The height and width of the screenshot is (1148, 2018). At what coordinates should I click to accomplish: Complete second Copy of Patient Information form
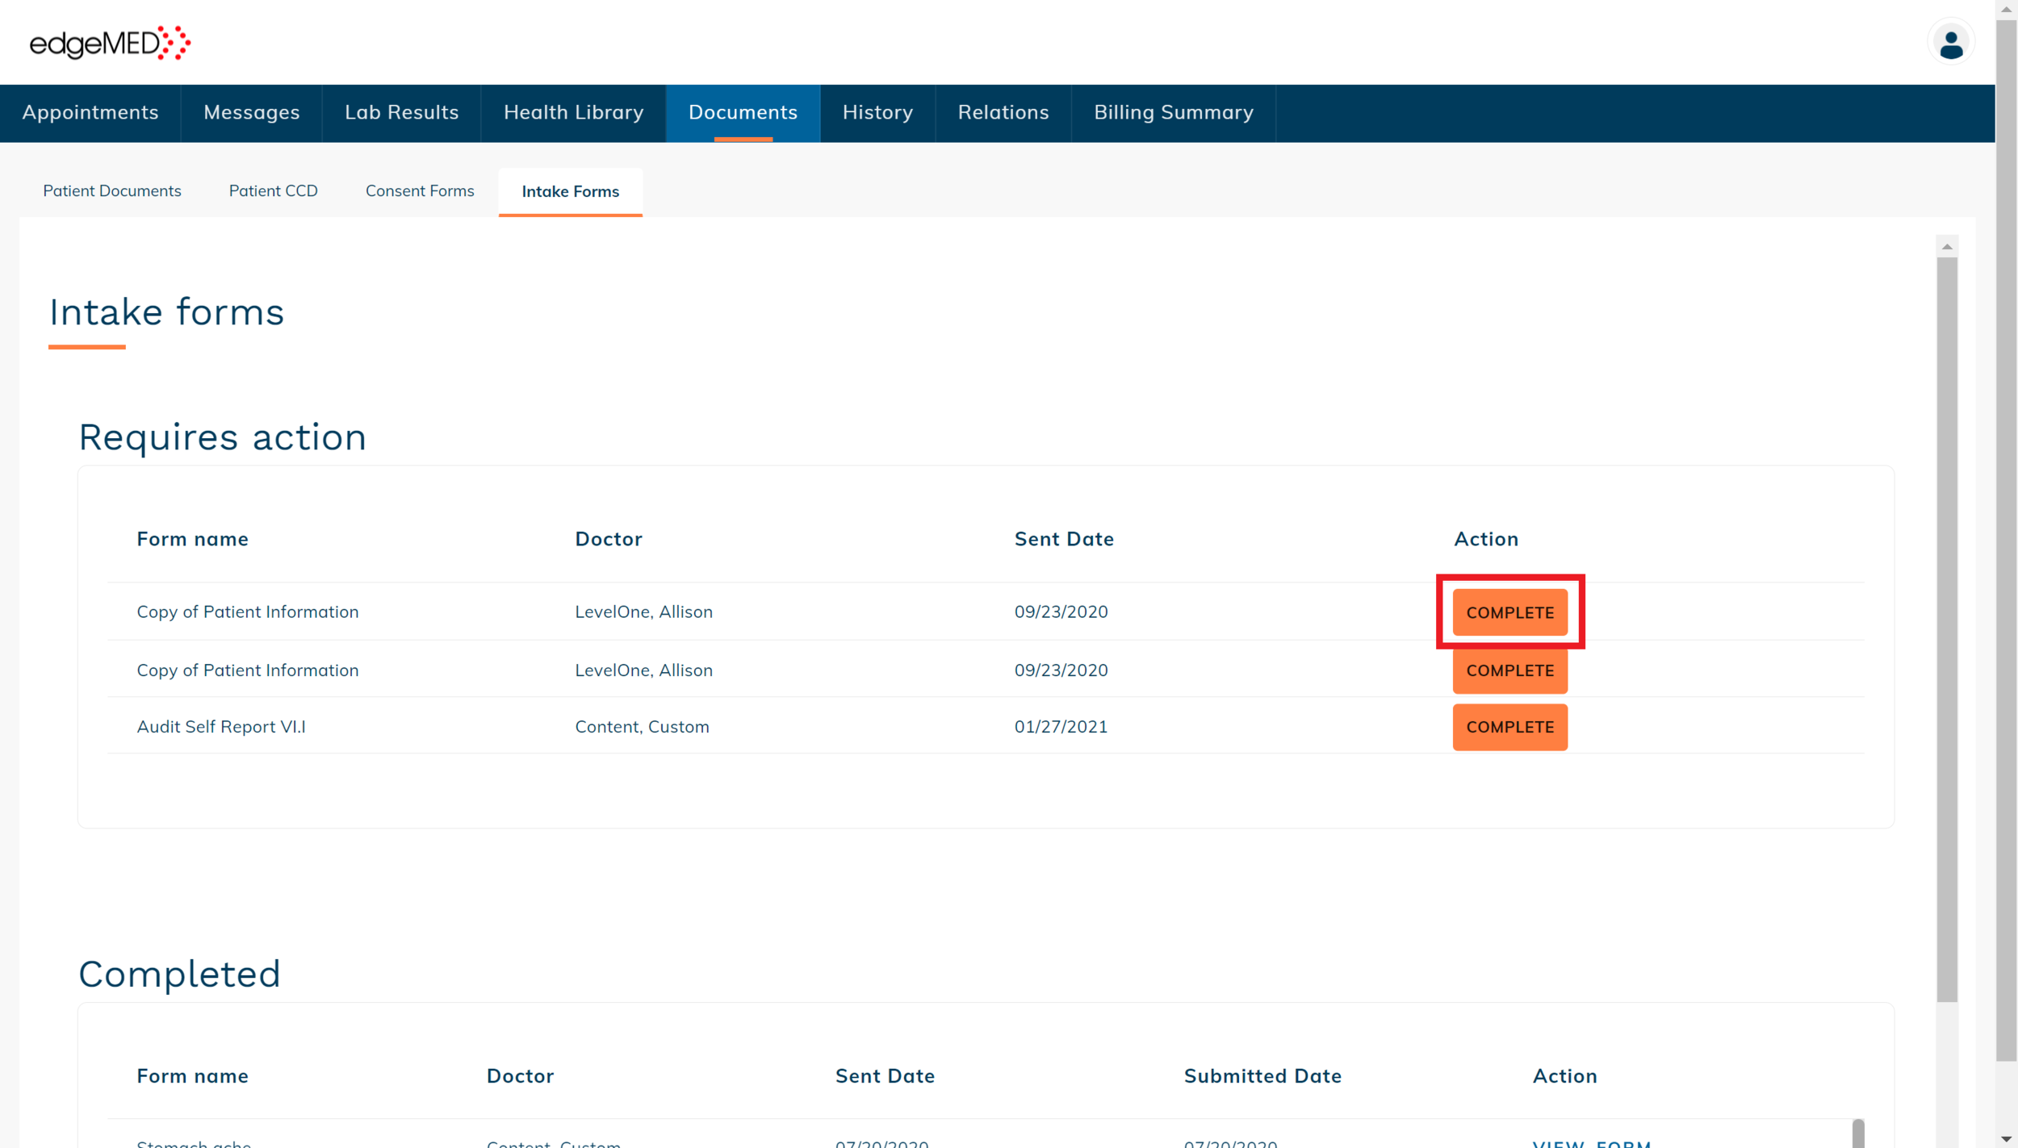(1509, 670)
